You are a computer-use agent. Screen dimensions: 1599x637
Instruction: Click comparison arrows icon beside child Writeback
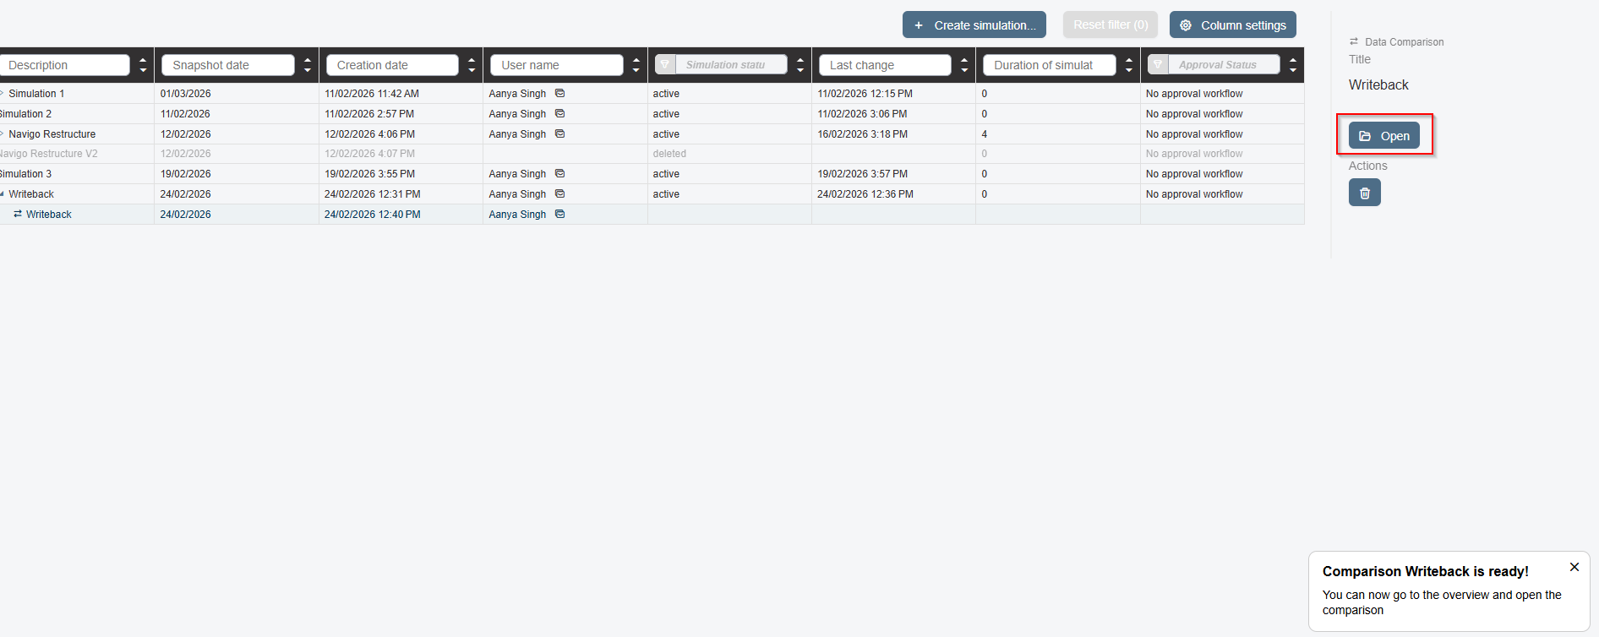(18, 214)
